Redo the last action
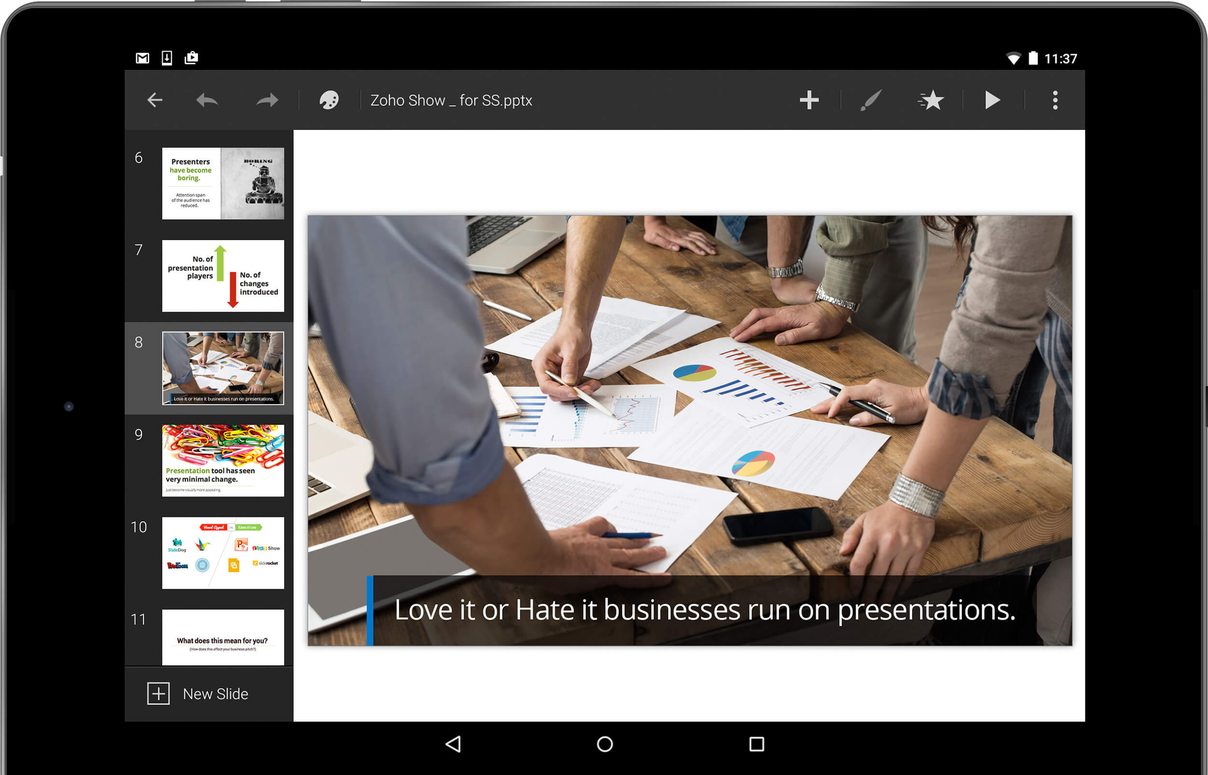Screen dimensions: 1208x775 (x=267, y=100)
